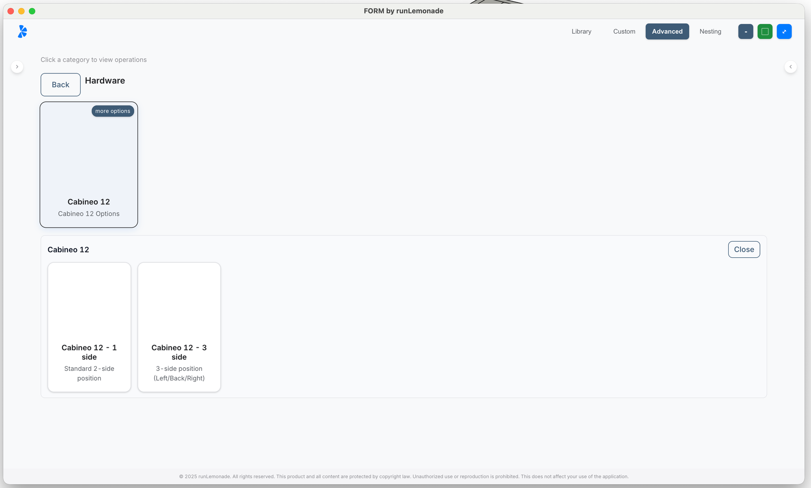The image size is (811, 488).
Task: Click the red macOS close window button
Action: [11, 11]
